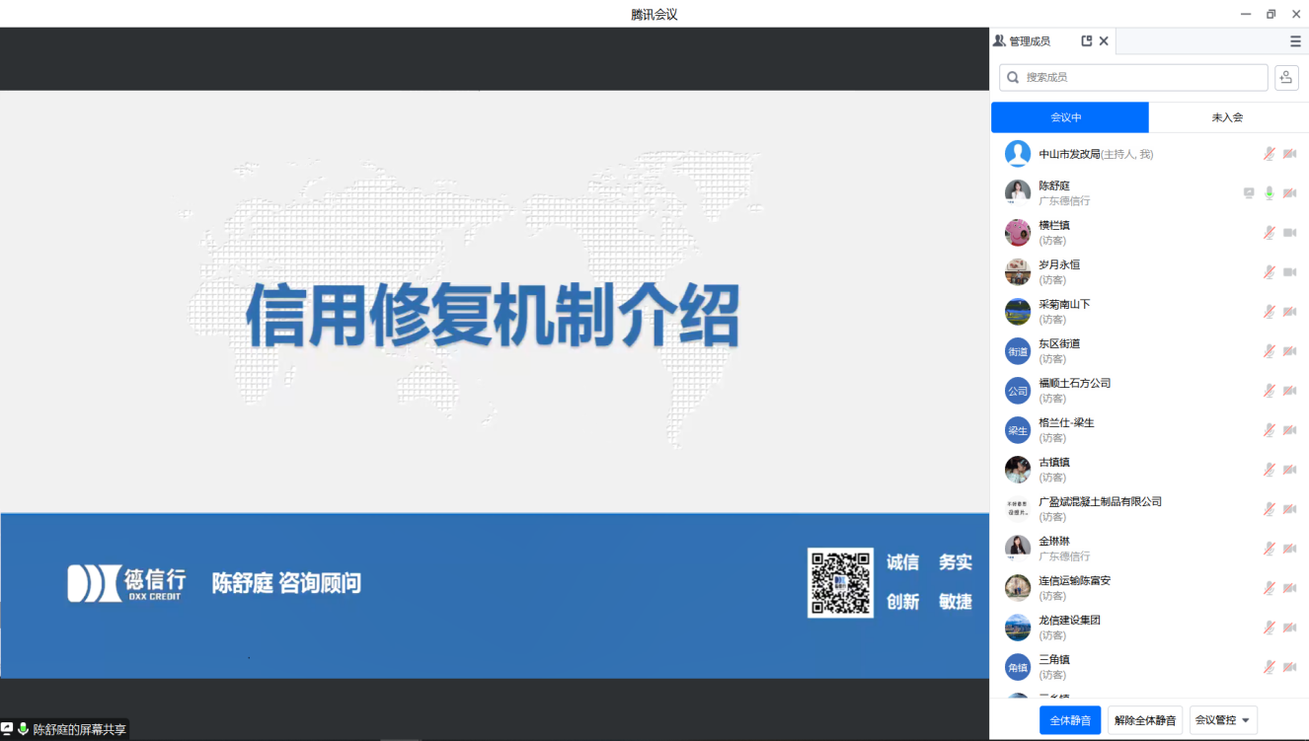Select the 会议中 tab
The width and height of the screenshot is (1309, 741).
[1069, 117]
